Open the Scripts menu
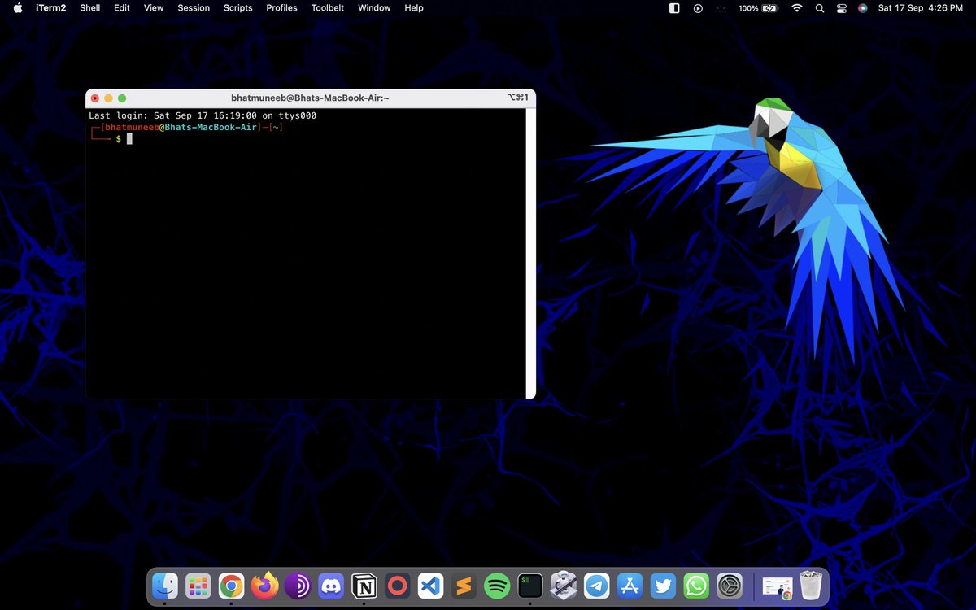Image resolution: width=976 pixels, height=610 pixels. [238, 8]
